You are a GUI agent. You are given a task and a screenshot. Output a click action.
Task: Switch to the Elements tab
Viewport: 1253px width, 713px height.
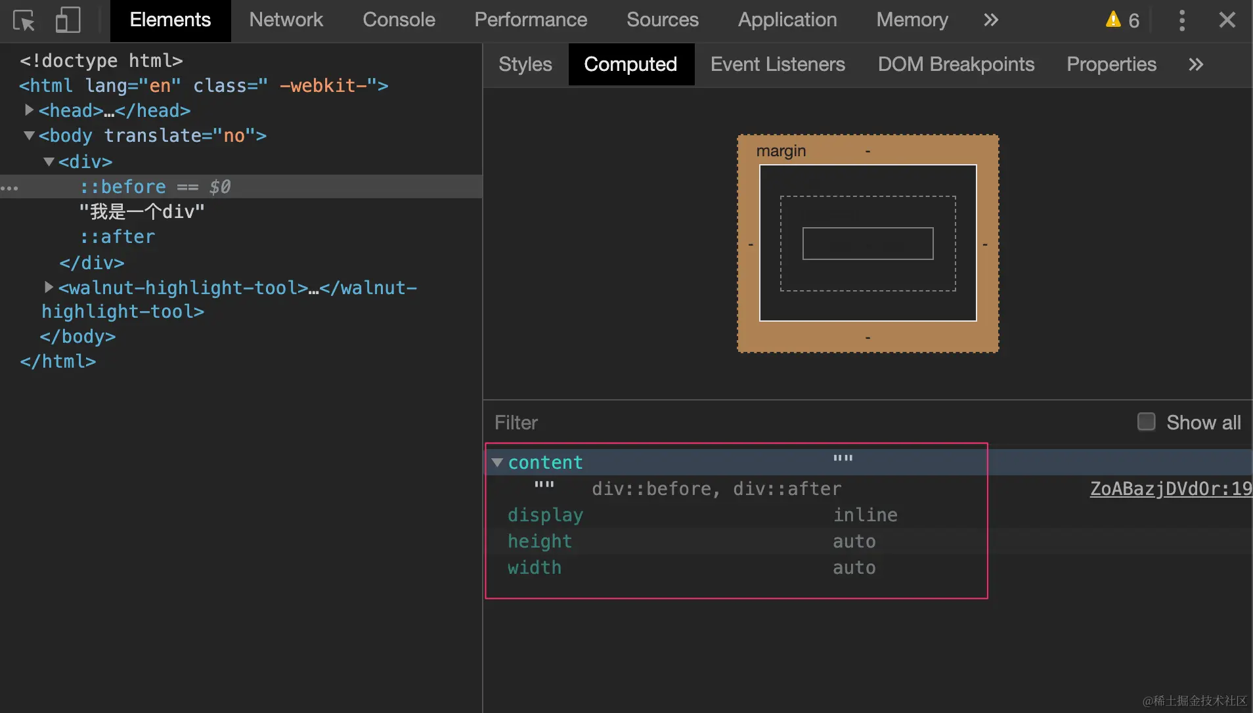coord(170,20)
